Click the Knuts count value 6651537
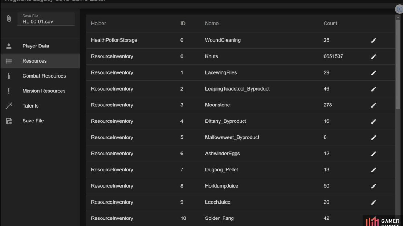 333,56
